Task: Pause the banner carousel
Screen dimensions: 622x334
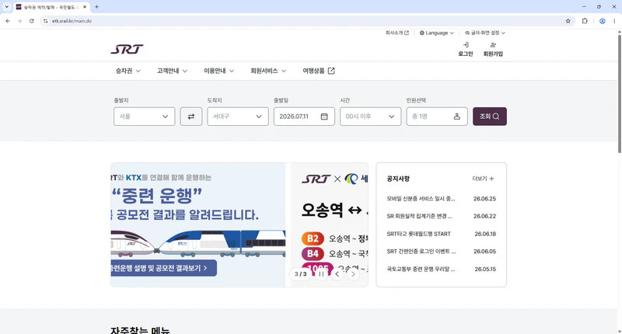Action: point(321,273)
